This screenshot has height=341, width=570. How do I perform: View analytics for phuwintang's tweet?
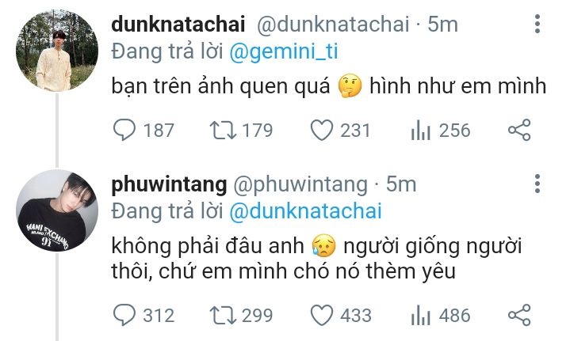[420, 315]
